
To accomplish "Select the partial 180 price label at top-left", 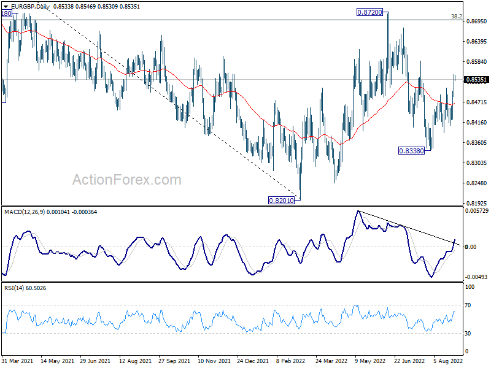I will pyautogui.click(x=7, y=13).
